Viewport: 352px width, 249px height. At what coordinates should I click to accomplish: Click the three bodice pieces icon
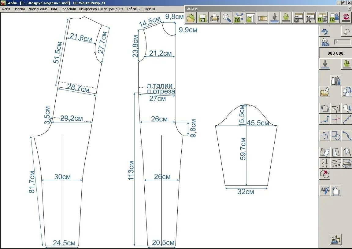coord(336,81)
